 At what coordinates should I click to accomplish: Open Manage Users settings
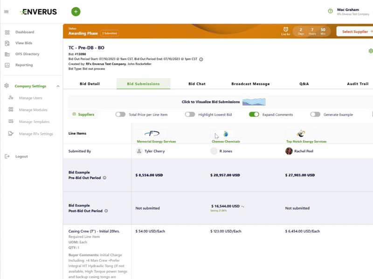point(30,98)
